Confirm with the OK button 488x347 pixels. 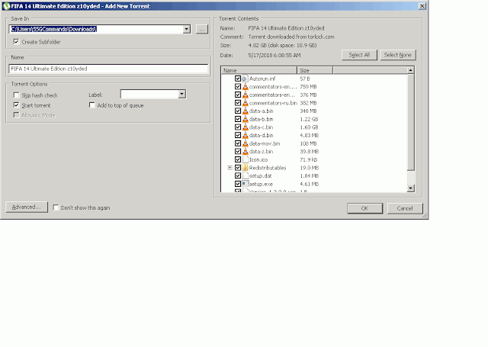coord(364,208)
